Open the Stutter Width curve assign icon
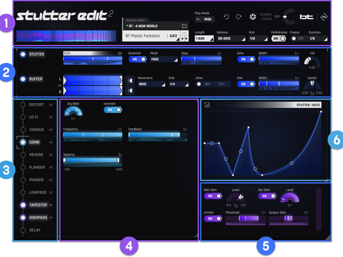Viewport: 343px width, 257px height. [x=297, y=53]
